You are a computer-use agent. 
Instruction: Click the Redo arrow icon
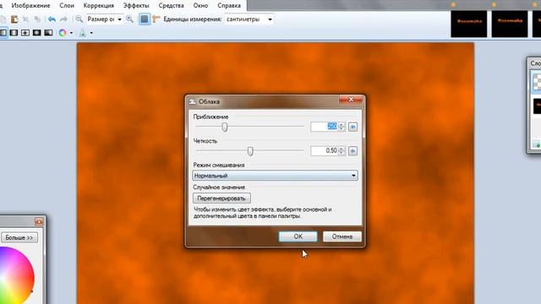[64, 19]
